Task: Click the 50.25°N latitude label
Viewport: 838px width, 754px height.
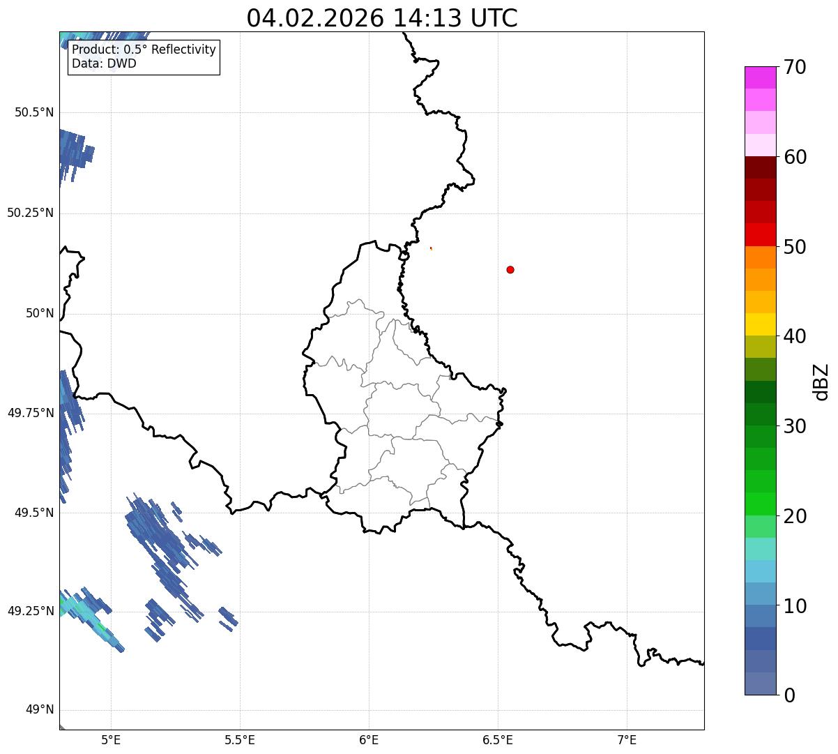Action: coord(30,213)
